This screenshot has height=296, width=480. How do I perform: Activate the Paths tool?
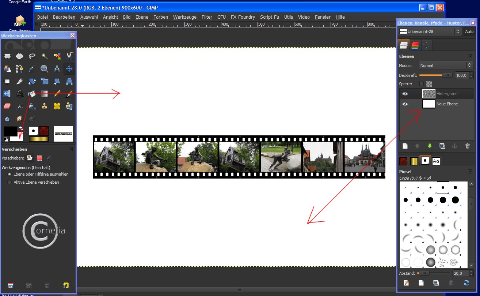[20, 68]
